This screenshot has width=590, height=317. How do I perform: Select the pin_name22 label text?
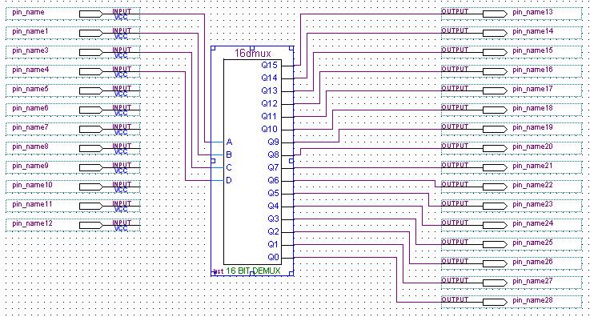pyautogui.click(x=532, y=186)
